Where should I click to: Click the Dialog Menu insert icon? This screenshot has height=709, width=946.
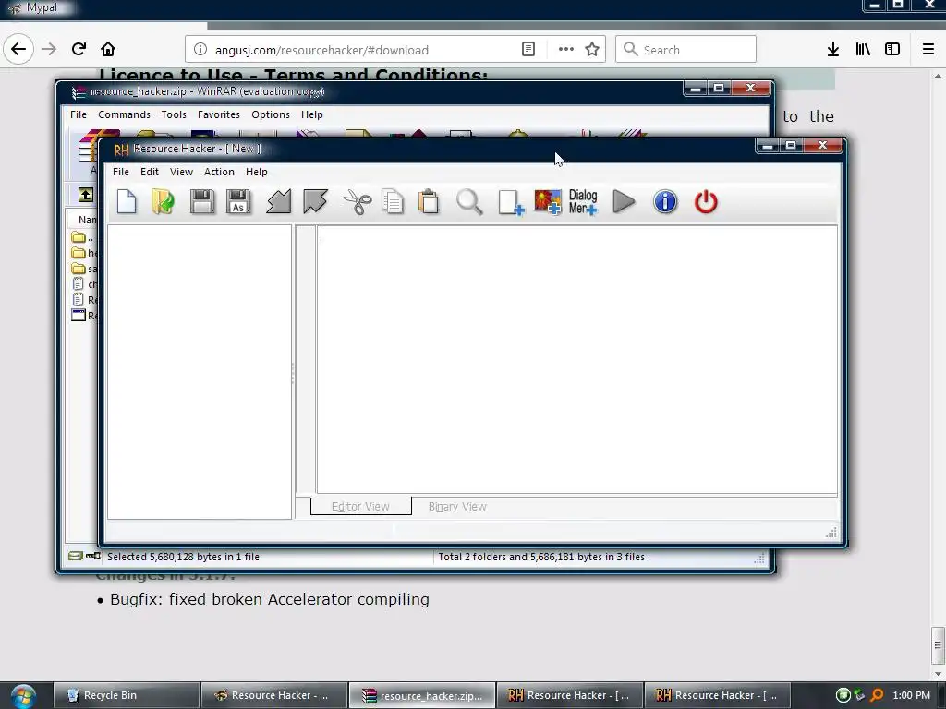pos(583,202)
